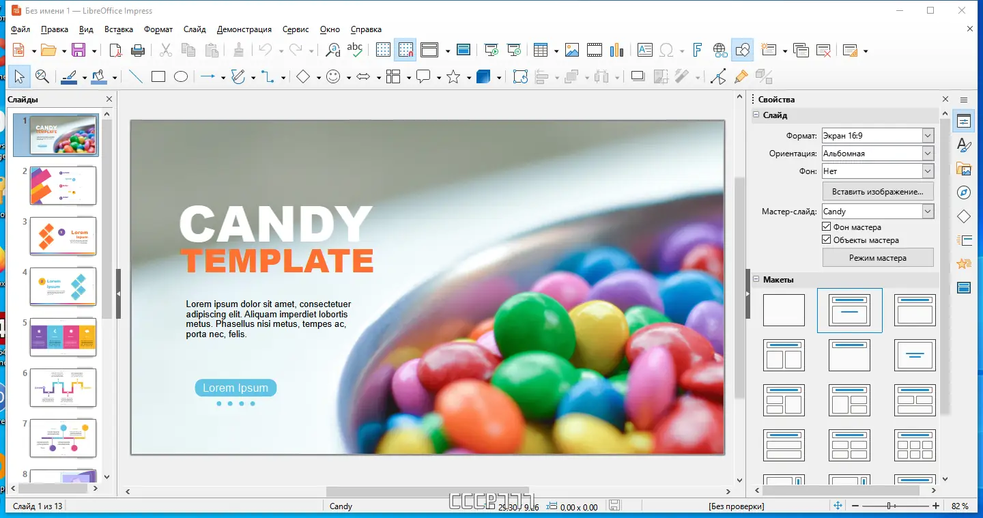The height and width of the screenshot is (518, 983).
Task: Click the 'Режим мастера' button
Action: coord(878,258)
